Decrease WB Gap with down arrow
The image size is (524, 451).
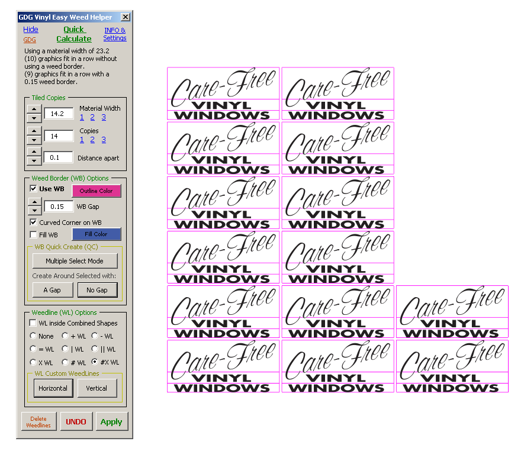click(35, 211)
